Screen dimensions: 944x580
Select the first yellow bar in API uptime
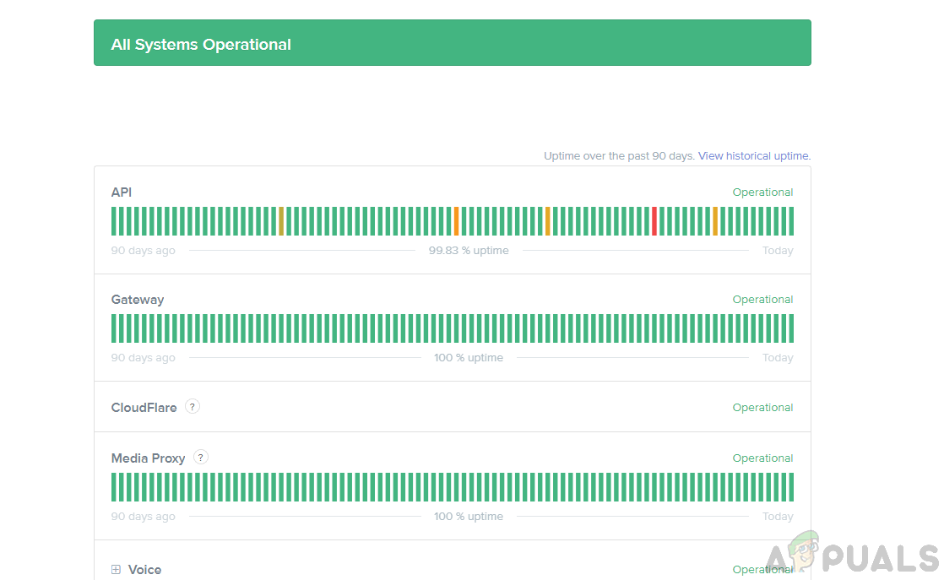(x=281, y=221)
